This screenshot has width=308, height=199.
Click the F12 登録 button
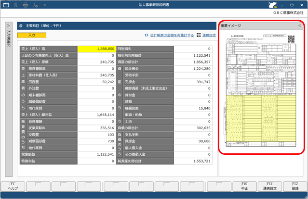click(295, 187)
